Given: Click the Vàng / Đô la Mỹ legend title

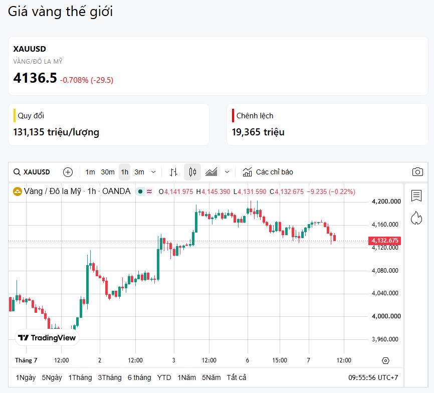Looking at the screenshot, I should (x=53, y=191).
